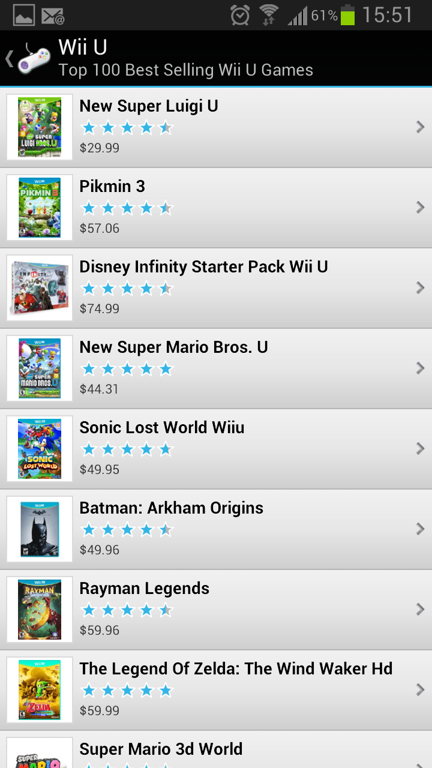432x768 pixels.
Task: Tap Pikmin 3 star rating
Action: (127, 208)
